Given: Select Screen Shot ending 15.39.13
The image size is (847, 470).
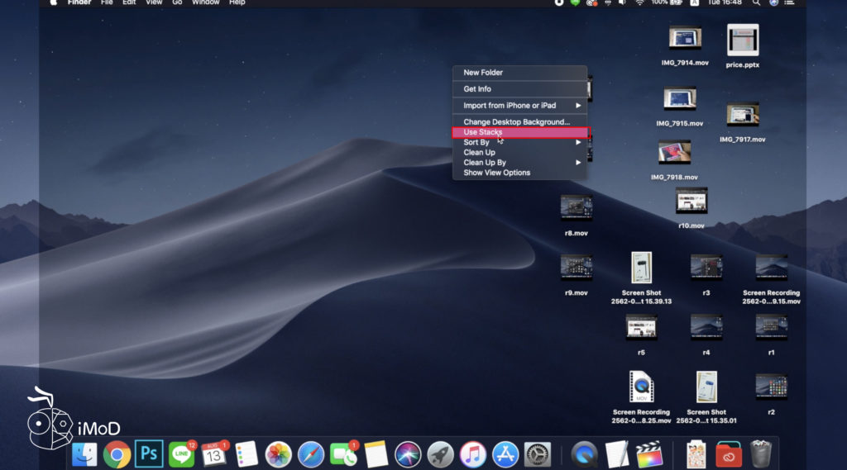Looking at the screenshot, I should (641, 268).
